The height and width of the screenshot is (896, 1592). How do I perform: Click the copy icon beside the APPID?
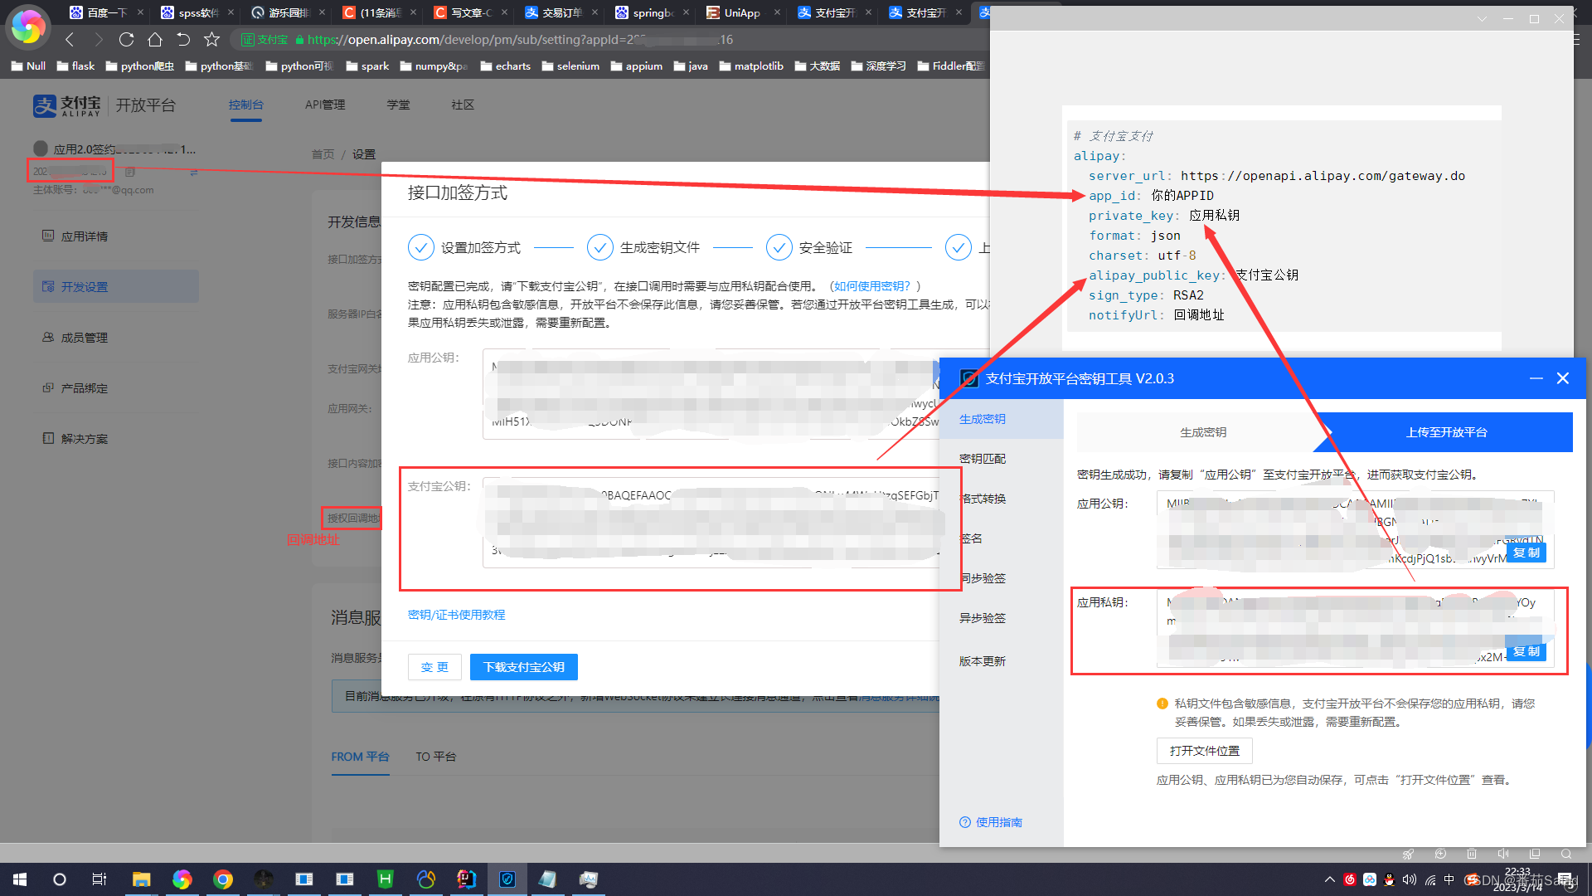click(x=130, y=172)
